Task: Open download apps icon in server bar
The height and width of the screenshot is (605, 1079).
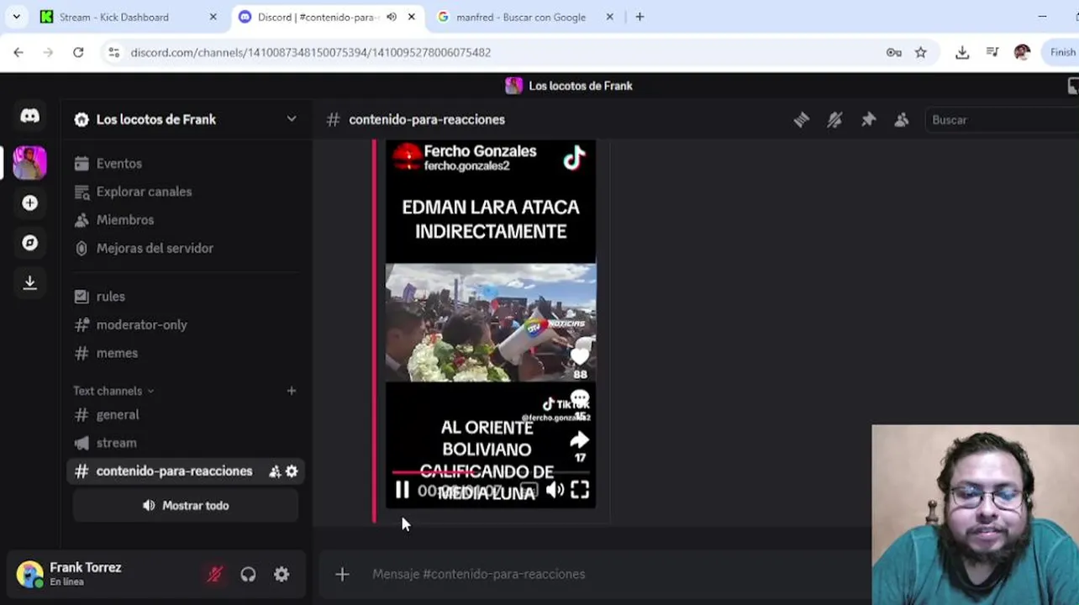Action: click(29, 282)
